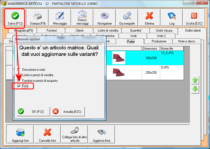Image resolution: width=210 pixels, height=149 pixels.
Task: Open the Clienti tab
Action: tap(79, 31)
